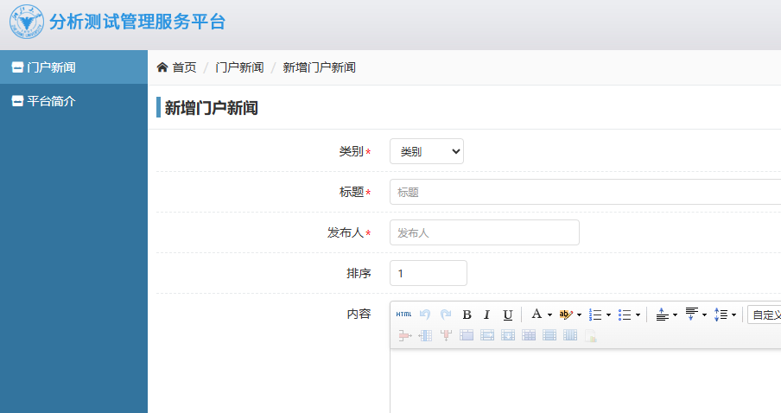Click the split into rows icon
The height and width of the screenshot is (413, 781).
[x=549, y=335]
